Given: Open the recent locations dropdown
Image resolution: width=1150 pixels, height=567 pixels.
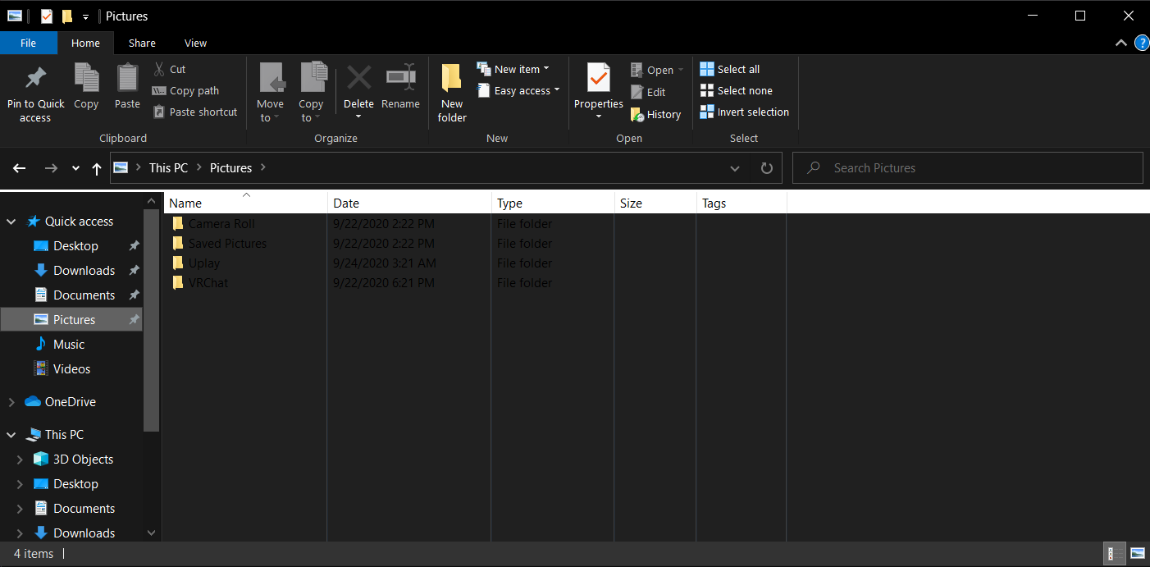Looking at the screenshot, I should point(75,168).
